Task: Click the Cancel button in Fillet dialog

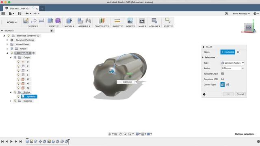Action: pos(240,94)
